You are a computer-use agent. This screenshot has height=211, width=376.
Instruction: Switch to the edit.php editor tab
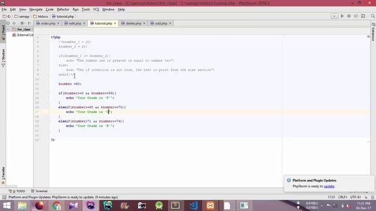tap(75, 23)
